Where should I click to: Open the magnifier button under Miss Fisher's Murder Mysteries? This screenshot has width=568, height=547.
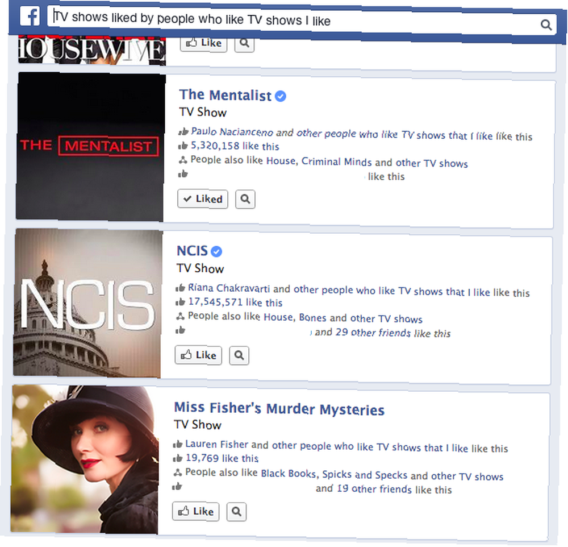click(236, 511)
